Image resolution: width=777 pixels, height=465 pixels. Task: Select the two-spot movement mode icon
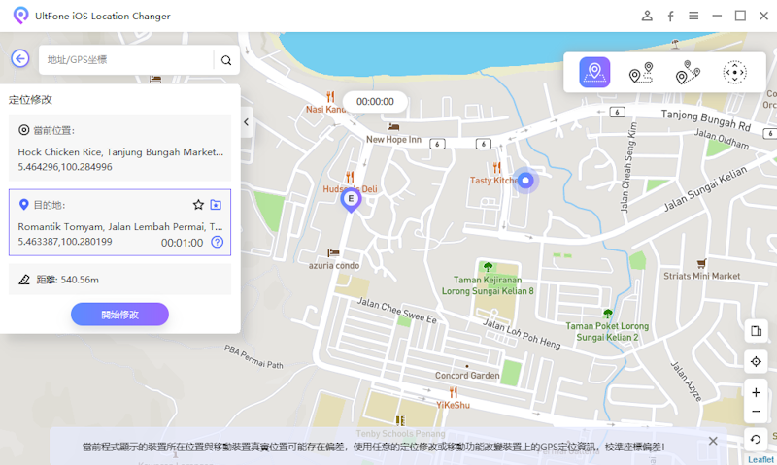pos(641,73)
